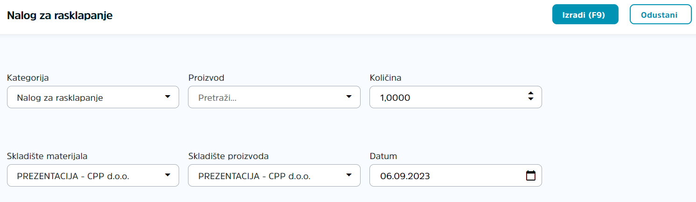This screenshot has width=696, height=202.
Task: Click PREZENTACIJA value under Skladište materijala
Action: point(73,176)
